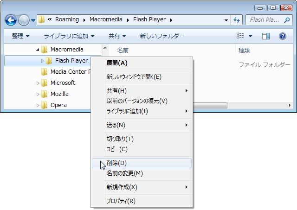Collapse the Macromedia tree folder
Viewport: 297px width, 210px height.
[x=38, y=50]
